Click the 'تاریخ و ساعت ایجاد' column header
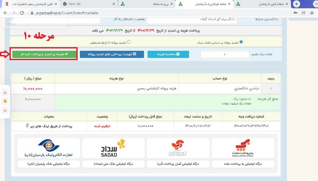This screenshot has width=318, height=181. click(x=198, y=116)
